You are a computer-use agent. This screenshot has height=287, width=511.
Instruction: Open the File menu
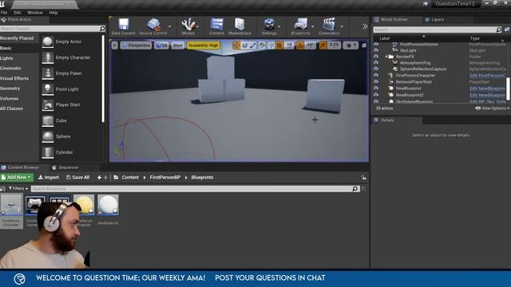point(4,13)
